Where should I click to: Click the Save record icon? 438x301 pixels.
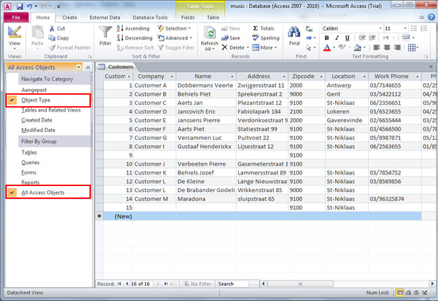point(224,38)
